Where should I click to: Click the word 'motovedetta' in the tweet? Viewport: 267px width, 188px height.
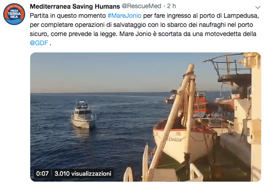(223, 34)
